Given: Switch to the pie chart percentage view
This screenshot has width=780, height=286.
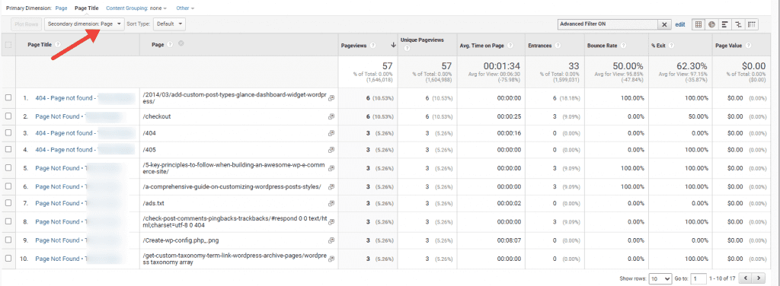Looking at the screenshot, I should (x=712, y=24).
